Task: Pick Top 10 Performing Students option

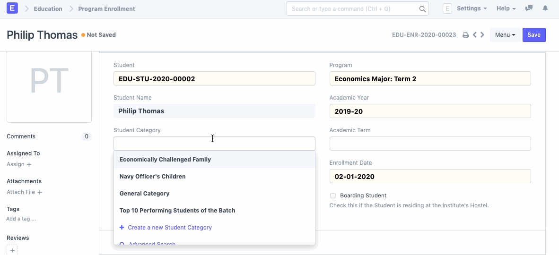Action: point(177,211)
